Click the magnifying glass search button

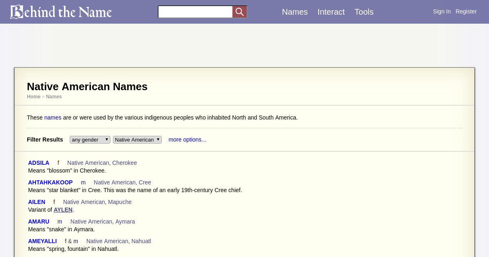(240, 12)
